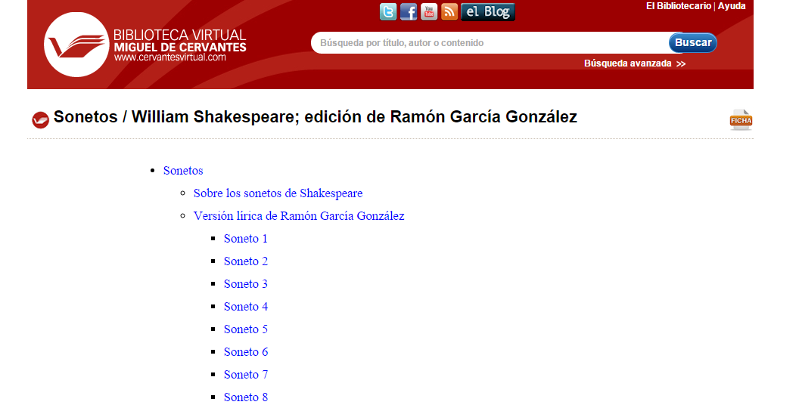Open Búsqueda avanzada link

click(x=634, y=63)
